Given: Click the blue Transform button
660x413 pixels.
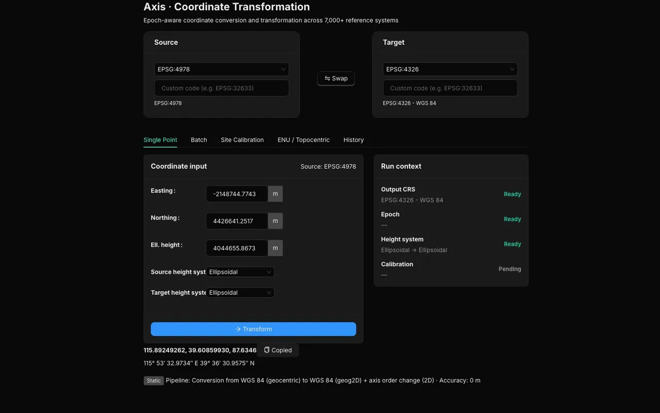Looking at the screenshot, I should coord(253,329).
